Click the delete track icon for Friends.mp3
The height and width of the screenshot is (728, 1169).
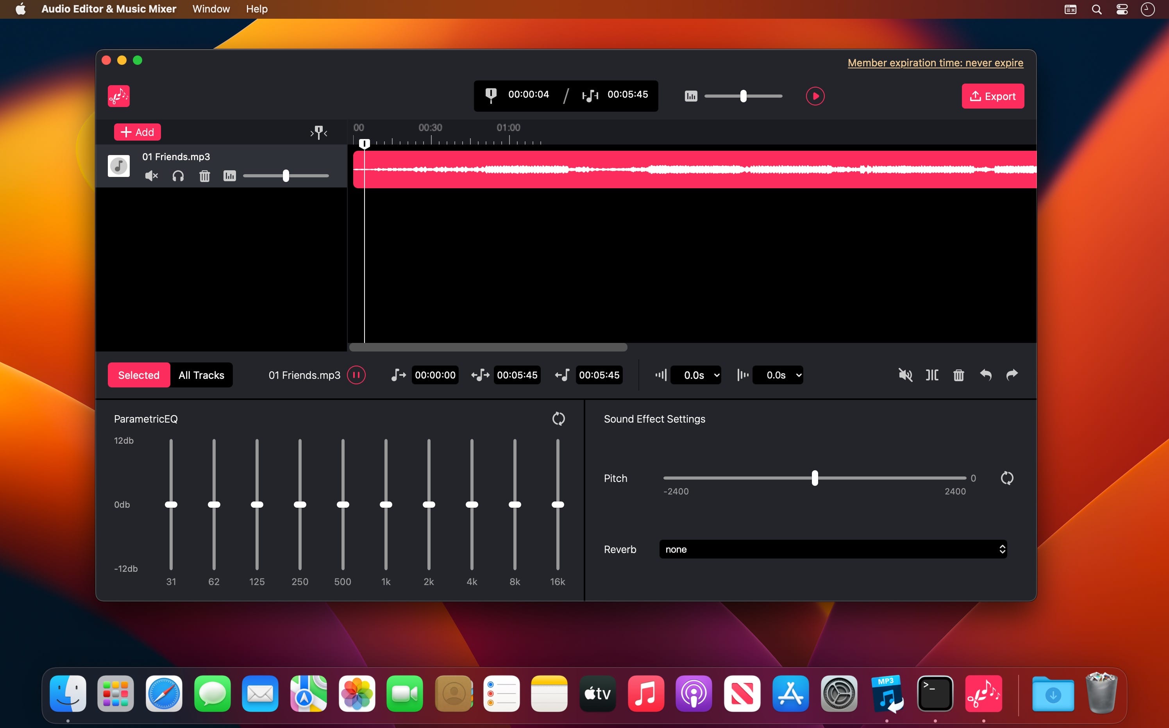tap(205, 175)
